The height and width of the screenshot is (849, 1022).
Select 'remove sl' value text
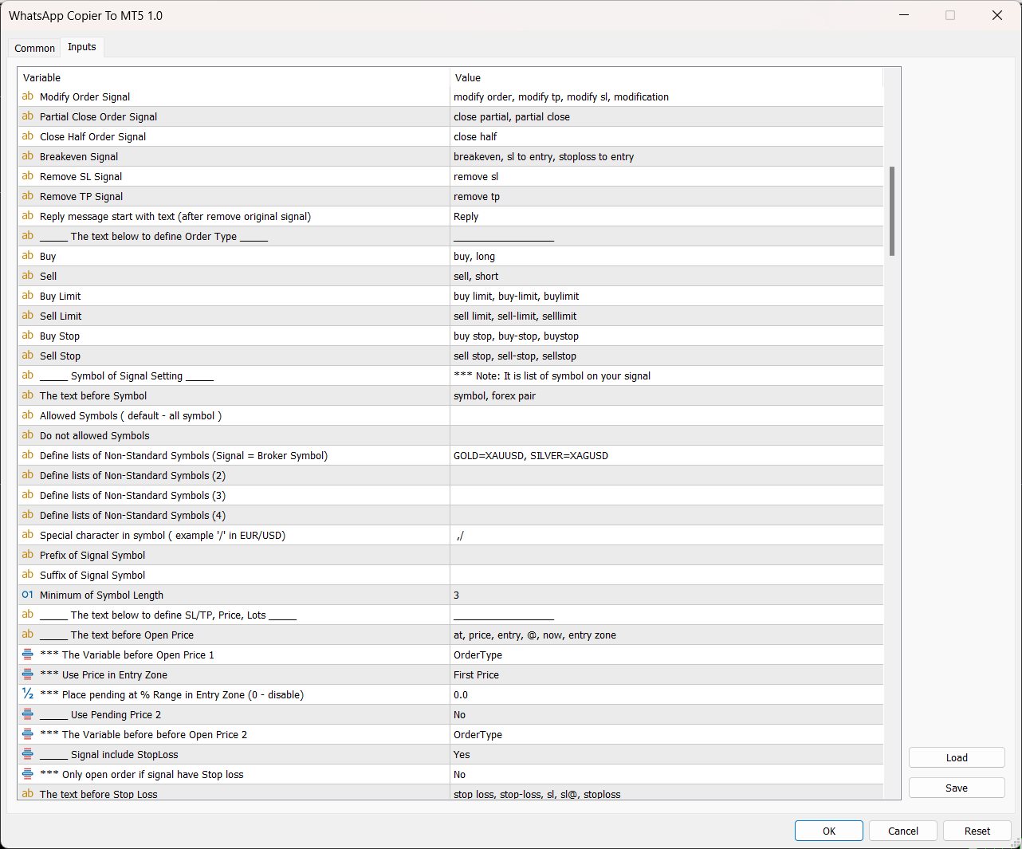[x=476, y=176]
